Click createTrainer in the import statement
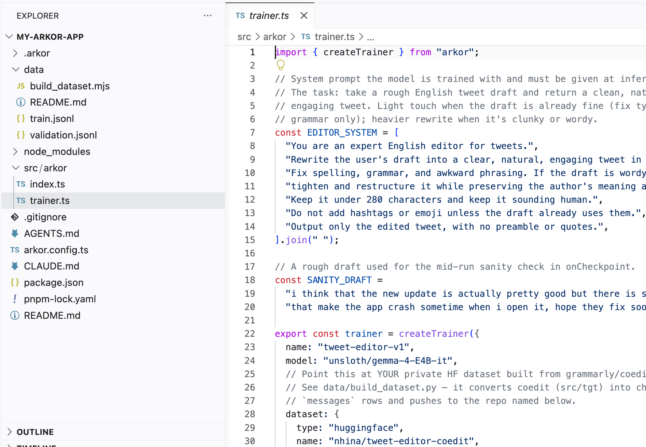This screenshot has height=447, width=646. [358, 52]
